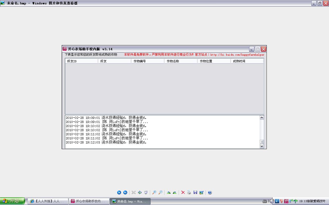Viewport: 329px width, 205px height.
Task: Zoom in with the magnifier plus icon
Action: coord(154,192)
